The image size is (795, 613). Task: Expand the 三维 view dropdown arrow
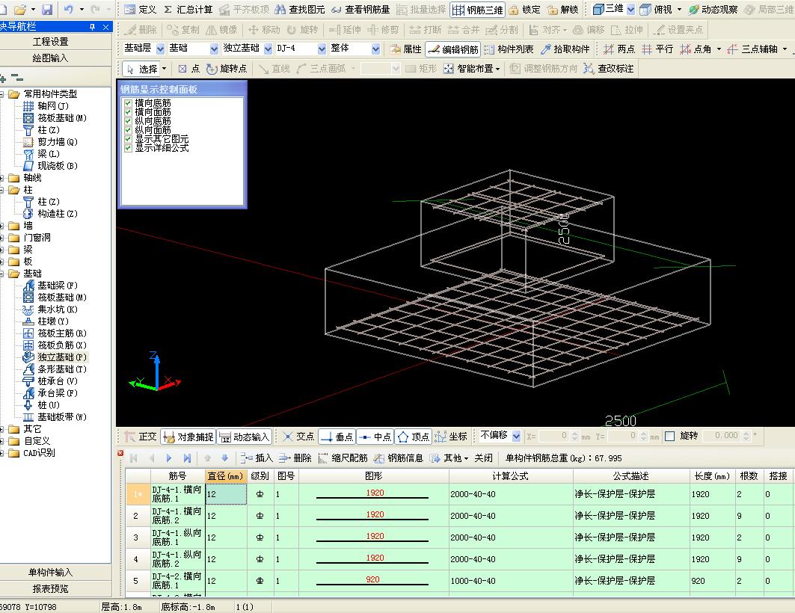630,10
